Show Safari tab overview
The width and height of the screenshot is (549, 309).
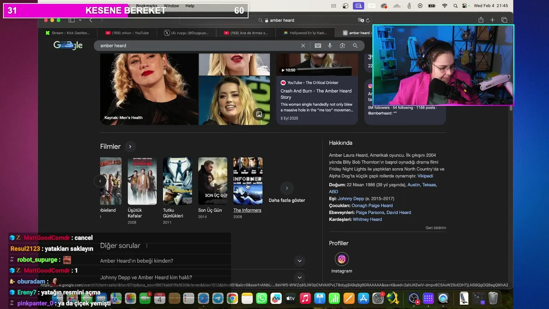[504, 20]
